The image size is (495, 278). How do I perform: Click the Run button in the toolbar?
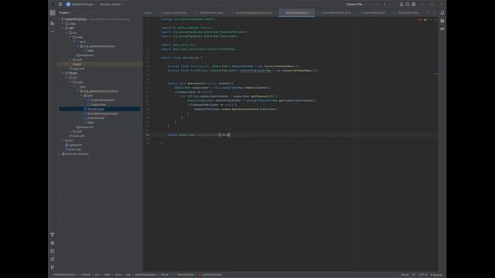click(x=370, y=5)
